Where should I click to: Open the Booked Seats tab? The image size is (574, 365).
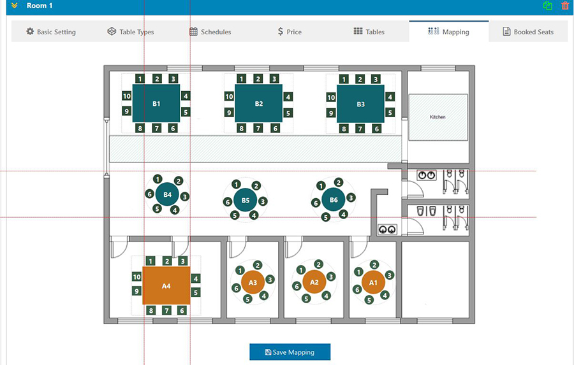coord(528,32)
